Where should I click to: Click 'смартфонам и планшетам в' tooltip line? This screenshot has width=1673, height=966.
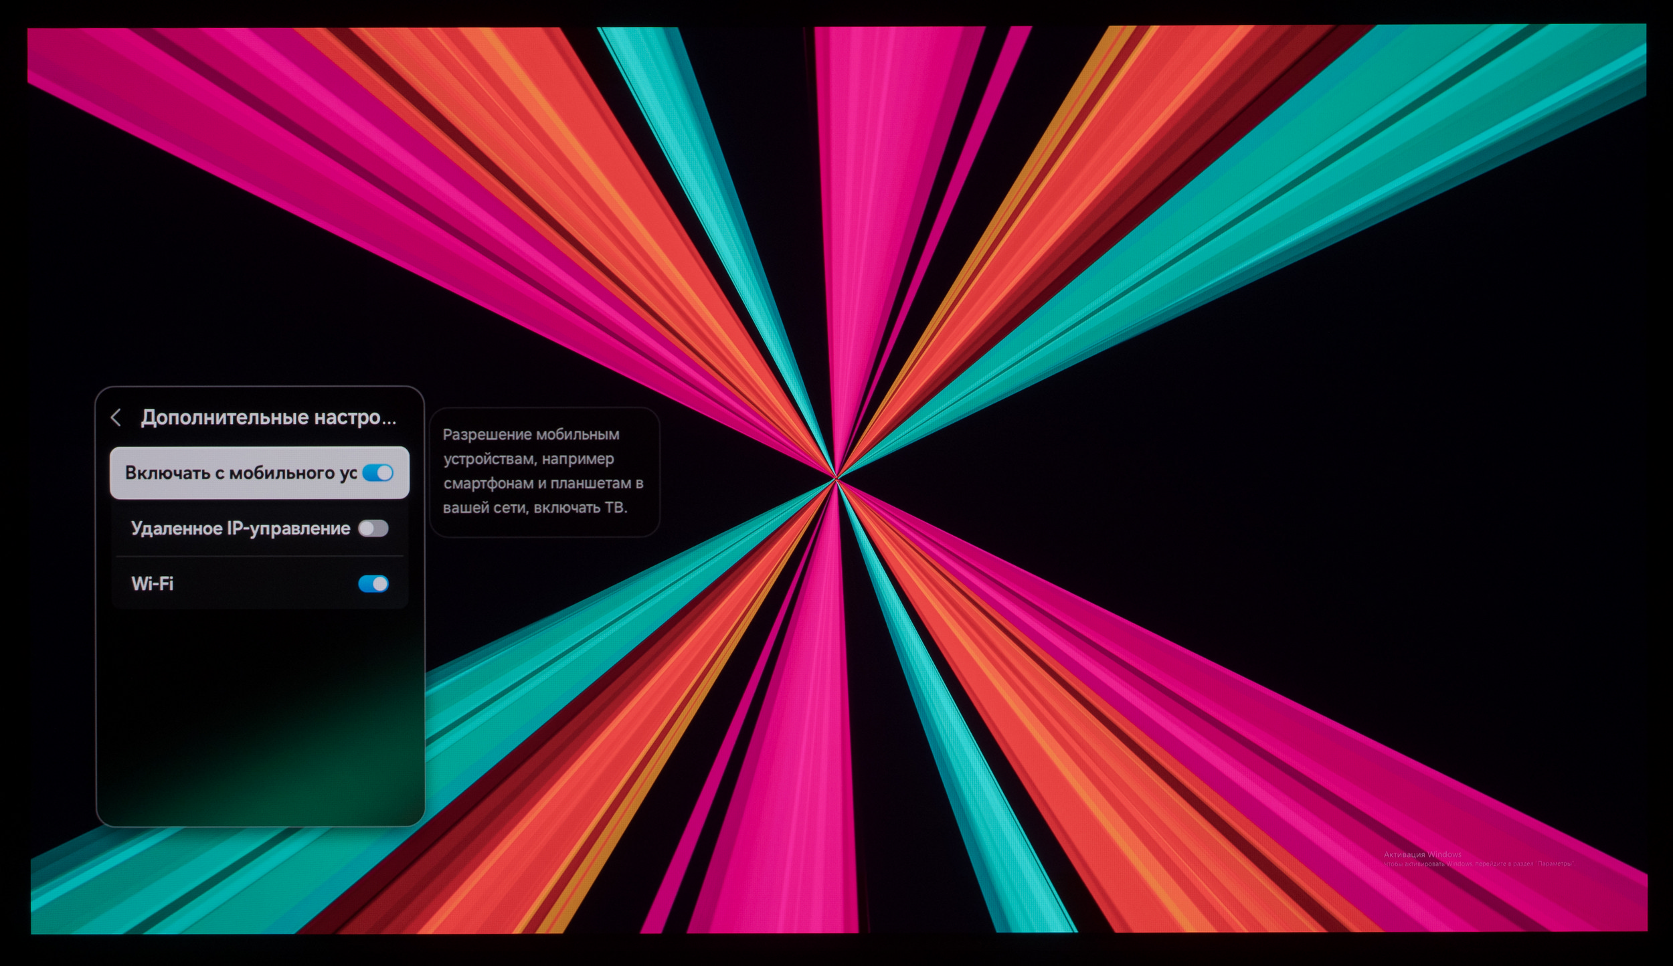[543, 483]
